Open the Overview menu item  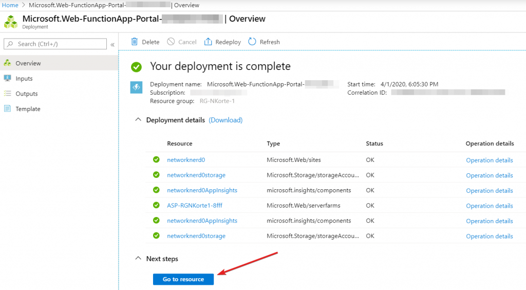(x=59, y=63)
